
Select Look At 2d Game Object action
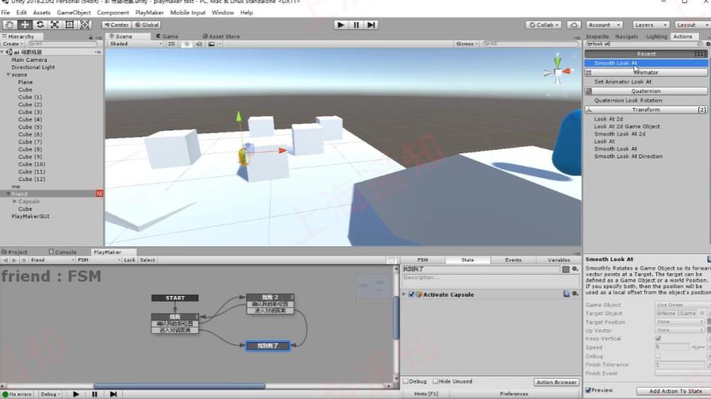626,127
